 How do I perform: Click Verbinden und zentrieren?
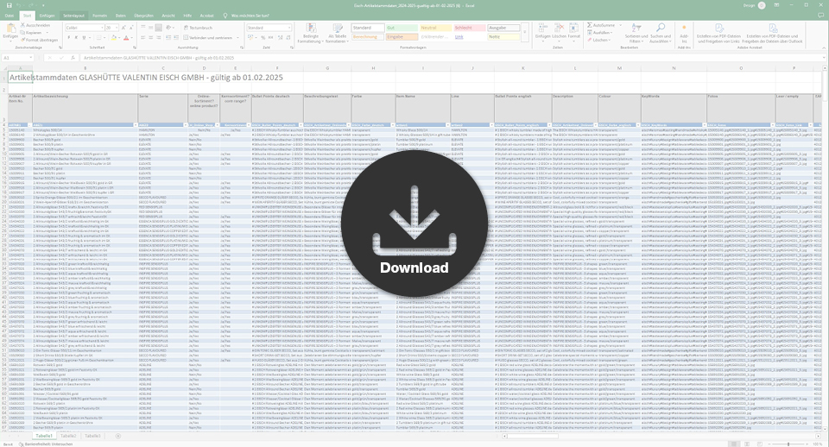tap(208, 37)
